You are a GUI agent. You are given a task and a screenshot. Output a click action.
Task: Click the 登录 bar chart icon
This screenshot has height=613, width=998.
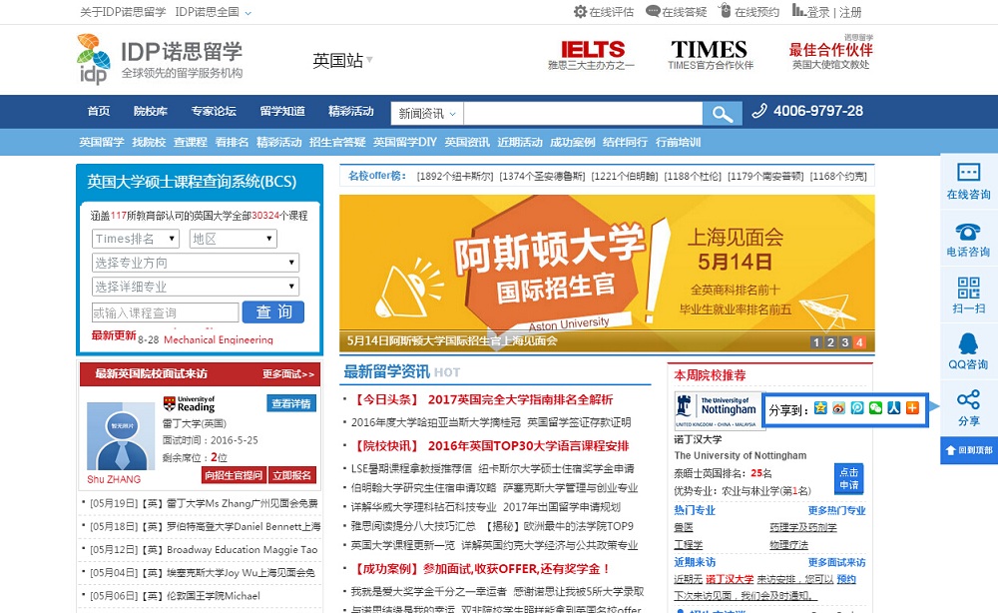[798, 10]
